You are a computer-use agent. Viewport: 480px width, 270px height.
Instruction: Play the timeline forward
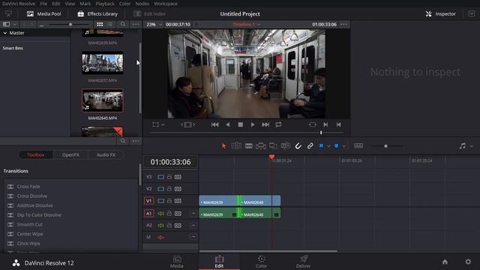[253, 124]
